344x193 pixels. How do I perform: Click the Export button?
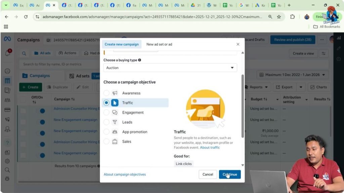pyautogui.click(x=284, y=87)
